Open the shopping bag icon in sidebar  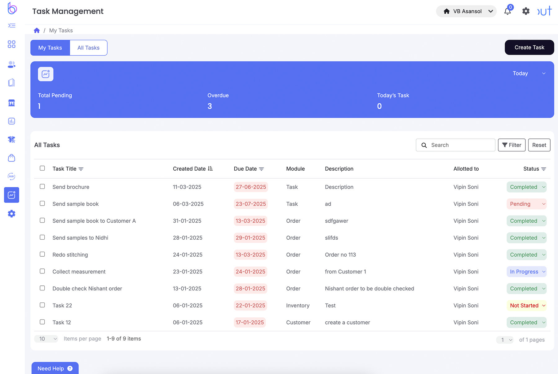[11, 158]
